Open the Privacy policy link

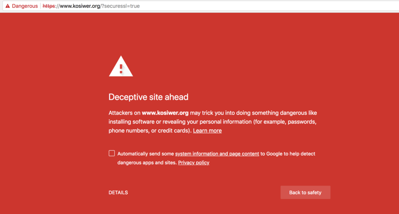(x=194, y=163)
